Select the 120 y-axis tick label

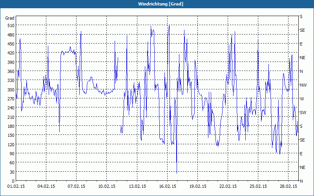(x=11, y=144)
